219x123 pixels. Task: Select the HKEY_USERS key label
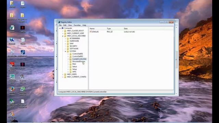coord(72,74)
